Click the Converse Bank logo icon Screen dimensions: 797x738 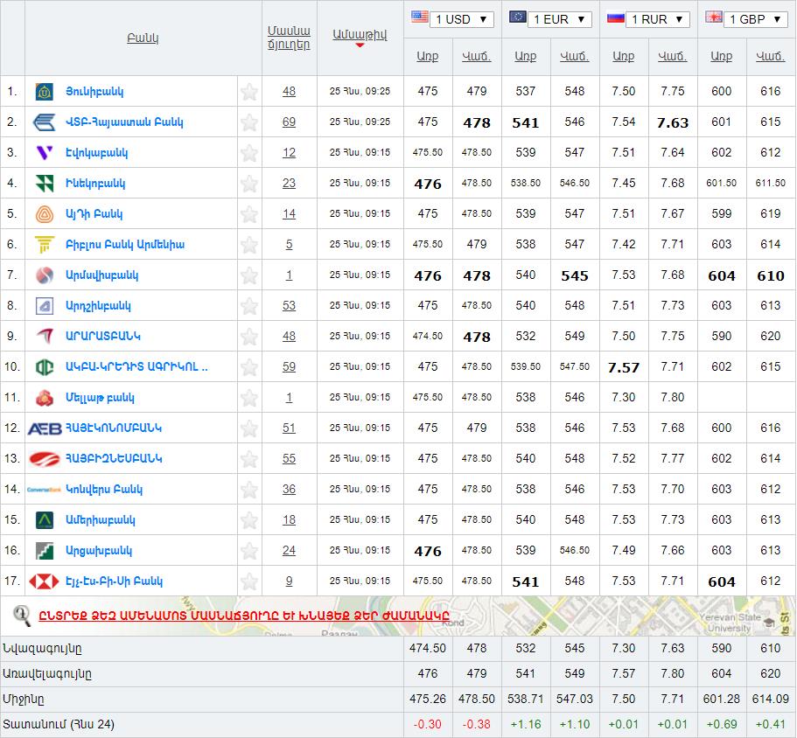click(44, 490)
